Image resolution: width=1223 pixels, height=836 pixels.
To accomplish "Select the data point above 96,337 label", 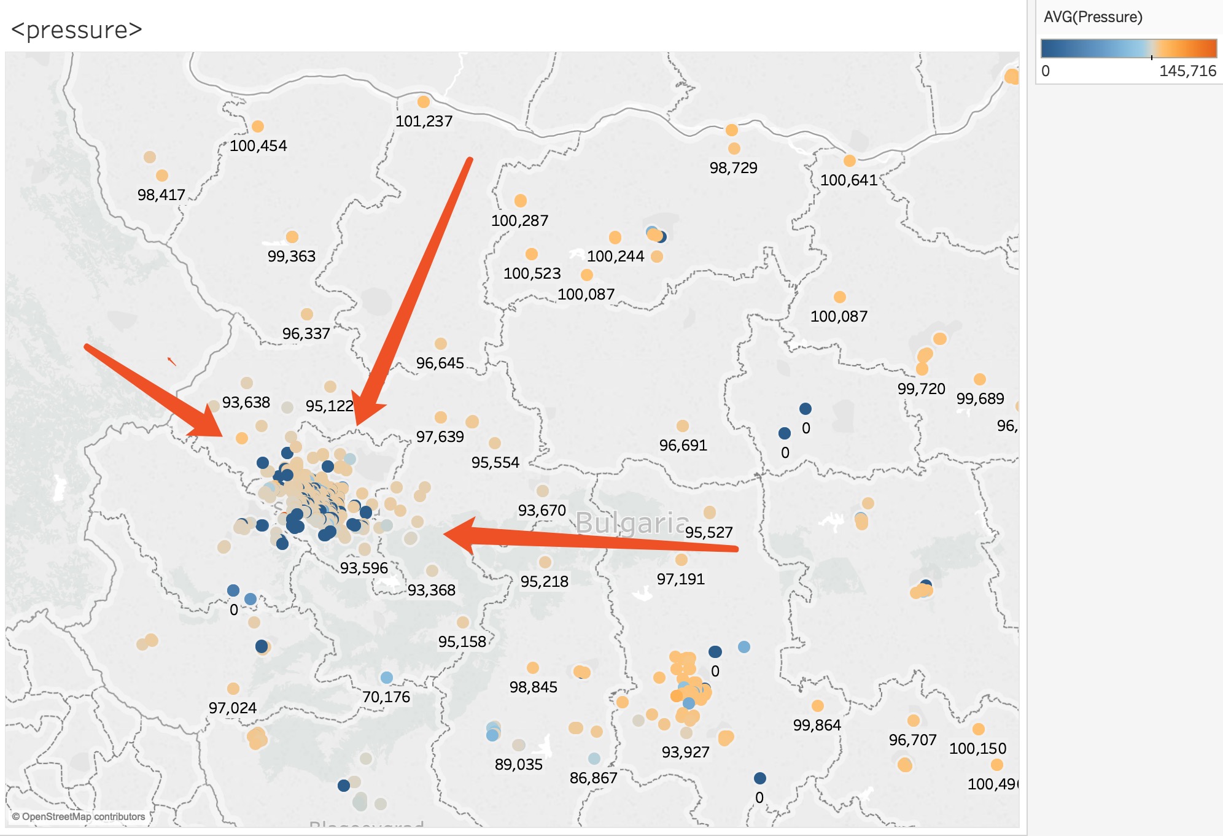I will click(307, 314).
